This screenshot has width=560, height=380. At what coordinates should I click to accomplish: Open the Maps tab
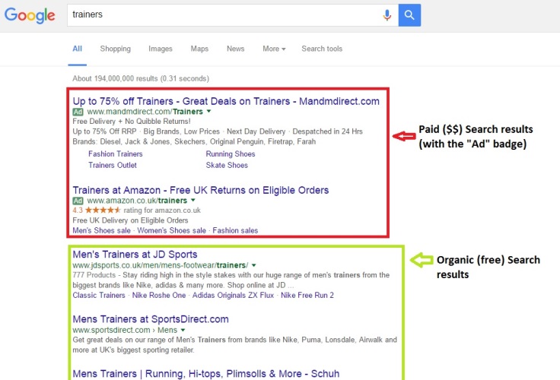pyautogui.click(x=199, y=49)
